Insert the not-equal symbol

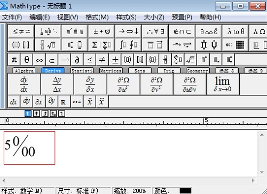tap(103, 60)
